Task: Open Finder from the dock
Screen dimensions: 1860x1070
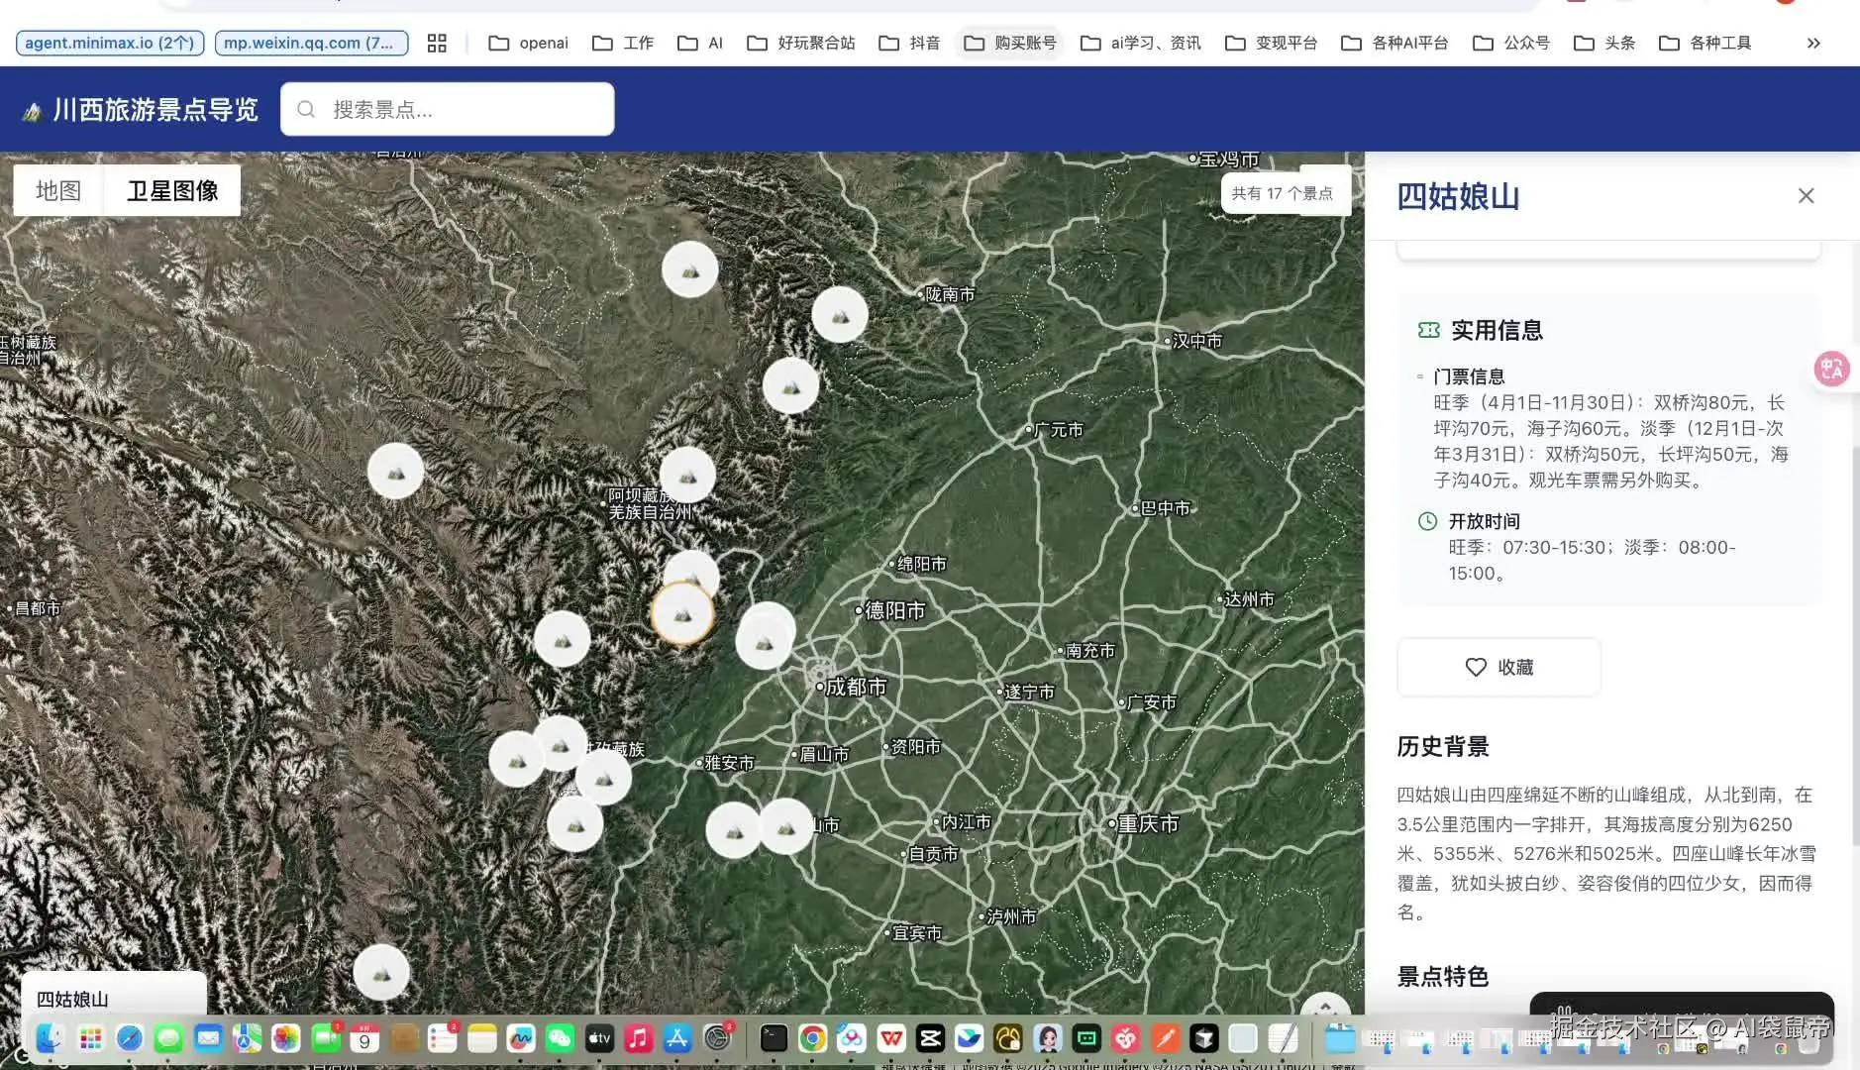Action: 50,1037
